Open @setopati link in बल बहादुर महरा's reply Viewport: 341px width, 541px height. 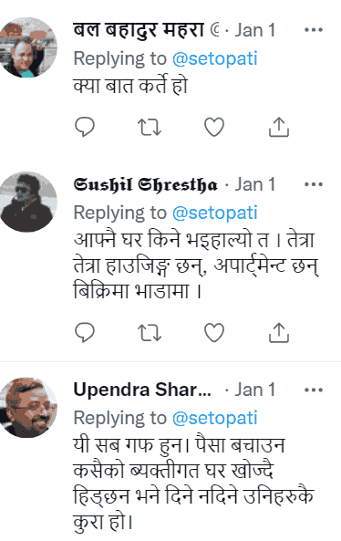(x=214, y=58)
